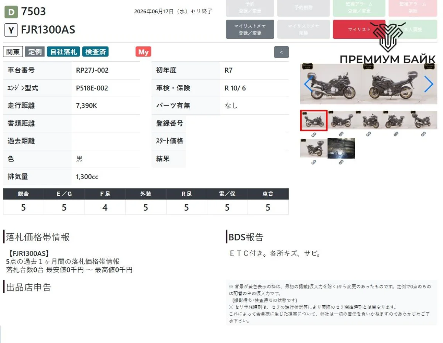Click the green D badge beside 7503

pyautogui.click(x=11, y=13)
